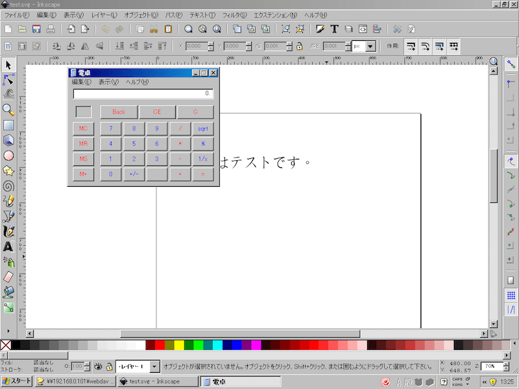Expand hidden toolbox tools arrow
This screenshot has width=519, height=389.
pos(8,331)
